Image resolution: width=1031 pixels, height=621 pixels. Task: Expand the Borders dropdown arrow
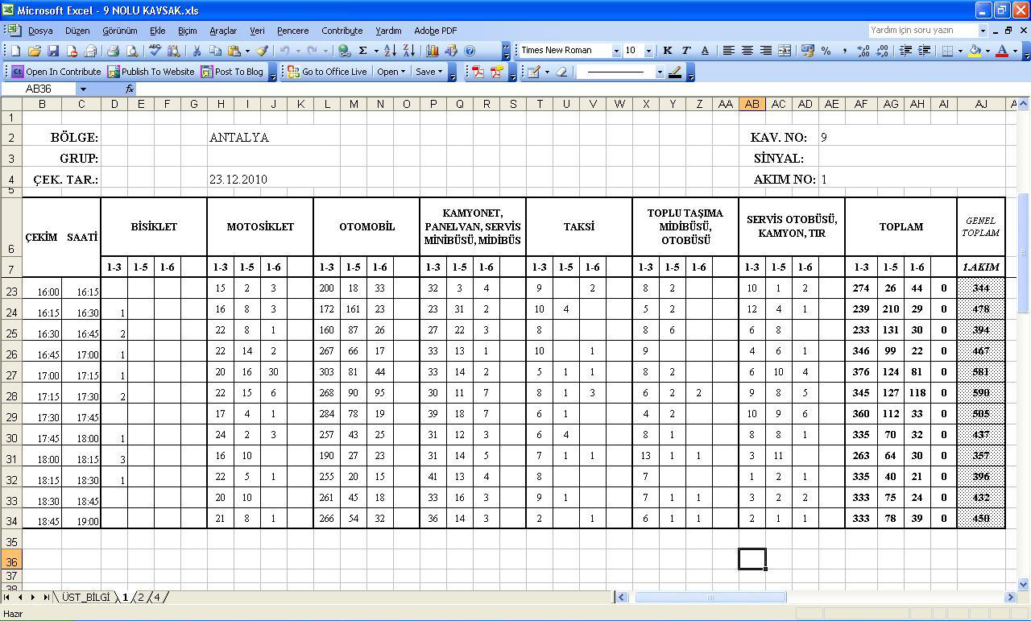point(960,51)
